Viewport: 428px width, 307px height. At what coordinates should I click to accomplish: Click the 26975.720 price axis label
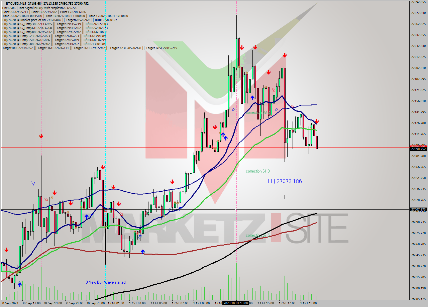[418, 233]
